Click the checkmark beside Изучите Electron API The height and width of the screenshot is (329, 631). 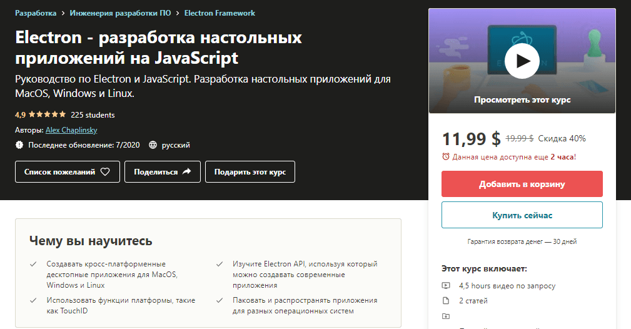(220, 264)
